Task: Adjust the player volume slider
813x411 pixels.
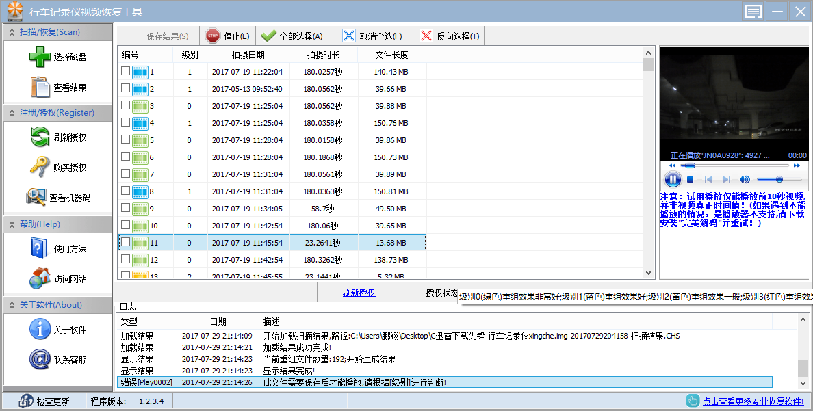Action: [x=779, y=179]
